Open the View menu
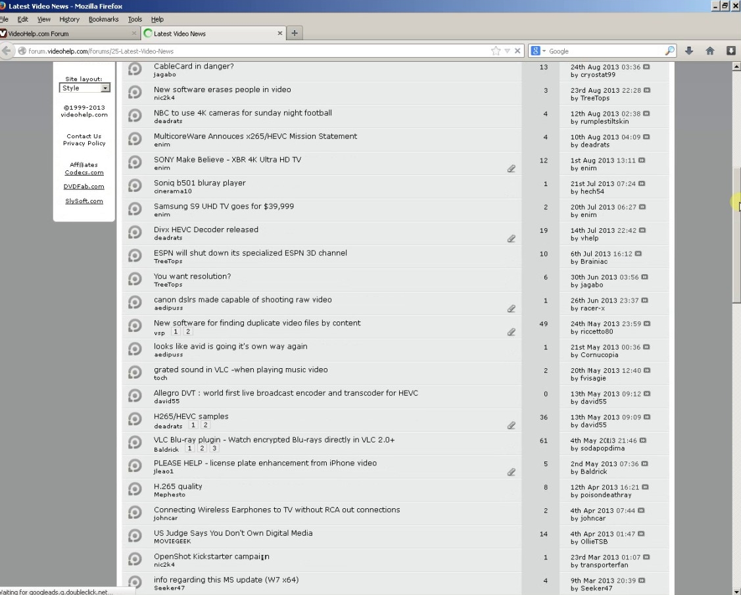Image resolution: width=741 pixels, height=595 pixels. coord(44,19)
